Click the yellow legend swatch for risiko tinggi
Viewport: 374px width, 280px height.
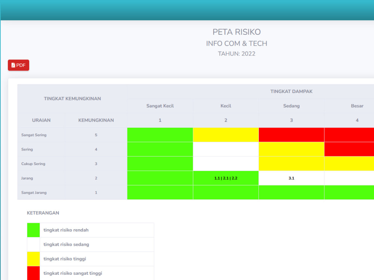click(33, 259)
